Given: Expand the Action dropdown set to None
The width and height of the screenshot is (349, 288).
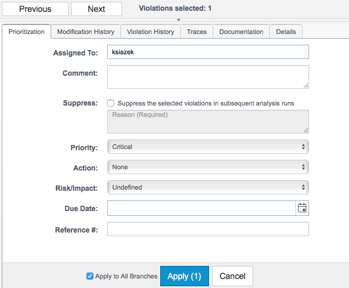Looking at the screenshot, I should (208, 167).
